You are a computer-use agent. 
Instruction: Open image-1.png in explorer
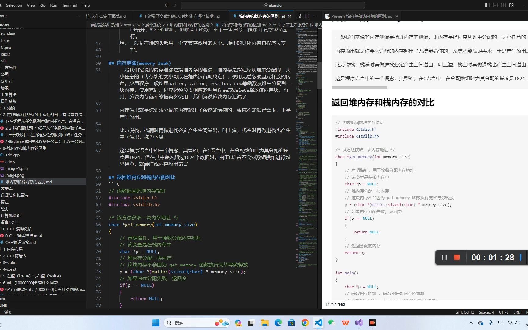tap(43, 168)
